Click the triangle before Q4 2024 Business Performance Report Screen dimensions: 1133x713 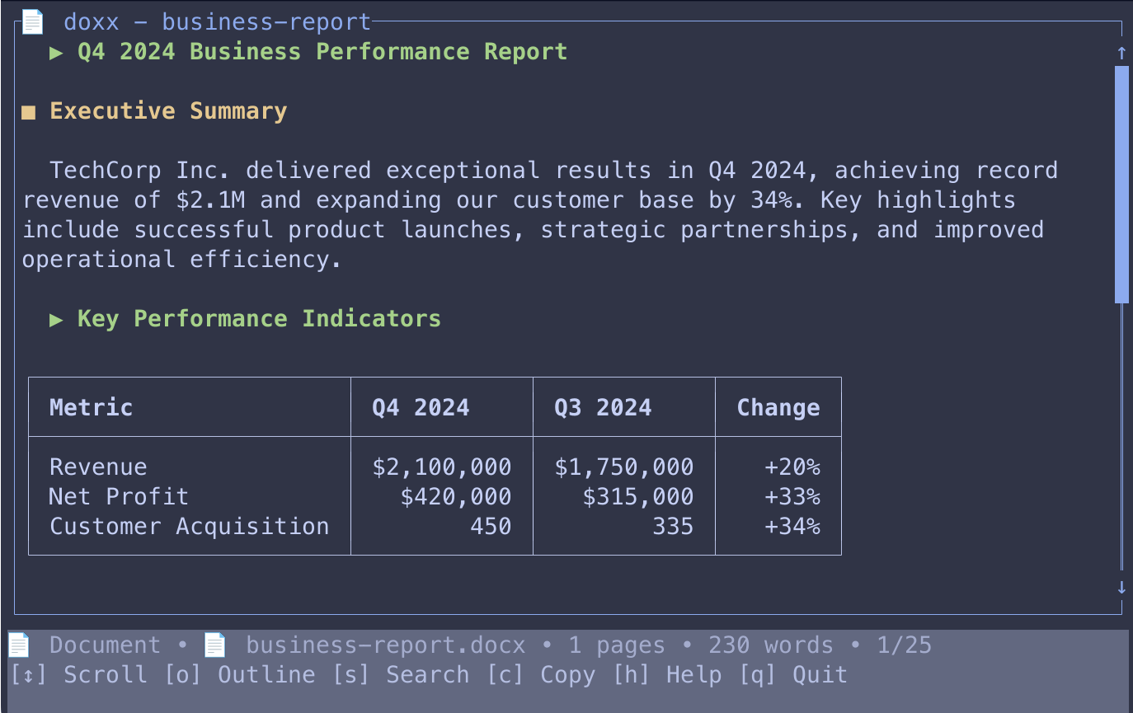coord(56,52)
